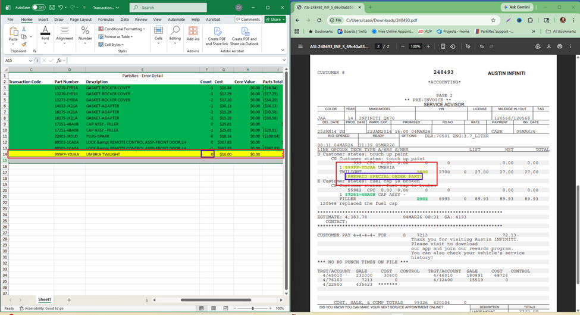Select the Format Painter brush icon
The image size is (580, 315).
[x=24, y=45]
